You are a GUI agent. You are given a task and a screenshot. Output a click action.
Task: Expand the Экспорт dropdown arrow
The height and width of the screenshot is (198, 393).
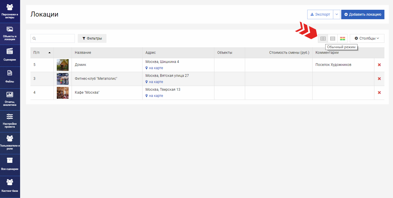(337, 14)
